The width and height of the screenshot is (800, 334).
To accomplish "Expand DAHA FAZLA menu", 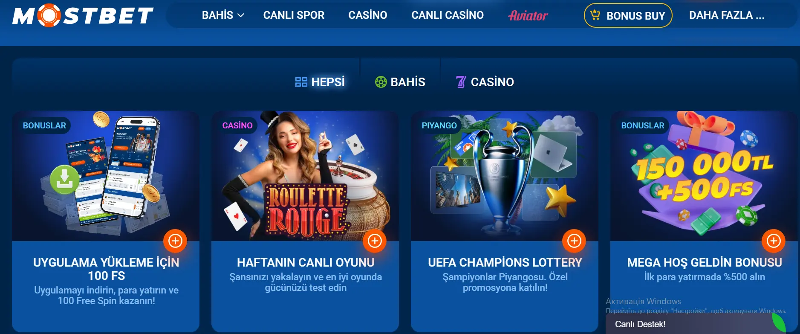I will (727, 15).
